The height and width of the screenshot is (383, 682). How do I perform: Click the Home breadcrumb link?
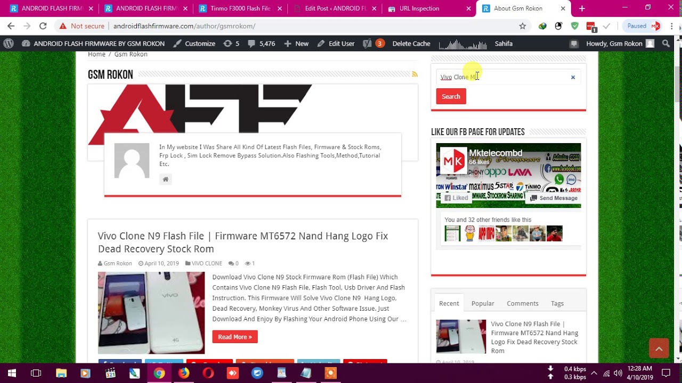pos(96,54)
